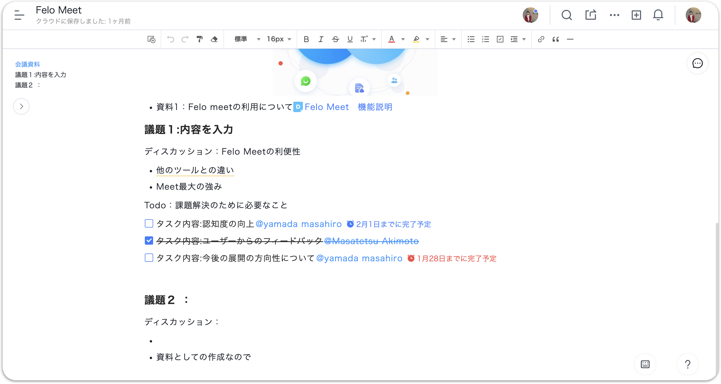
Task: Uncheck the ユーザーからのフィードバック task
Action: (x=149, y=241)
